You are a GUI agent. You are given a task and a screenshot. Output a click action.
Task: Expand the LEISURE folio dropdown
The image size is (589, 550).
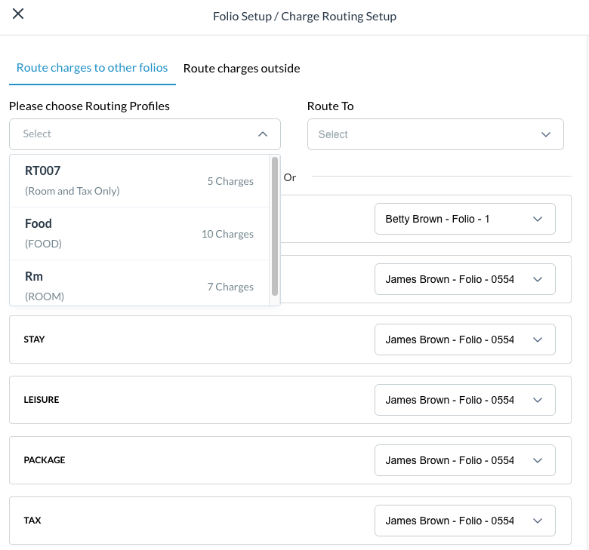pyautogui.click(x=464, y=400)
